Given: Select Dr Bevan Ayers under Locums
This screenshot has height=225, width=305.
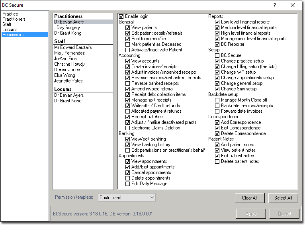Looking at the screenshot, I should coord(69,95).
